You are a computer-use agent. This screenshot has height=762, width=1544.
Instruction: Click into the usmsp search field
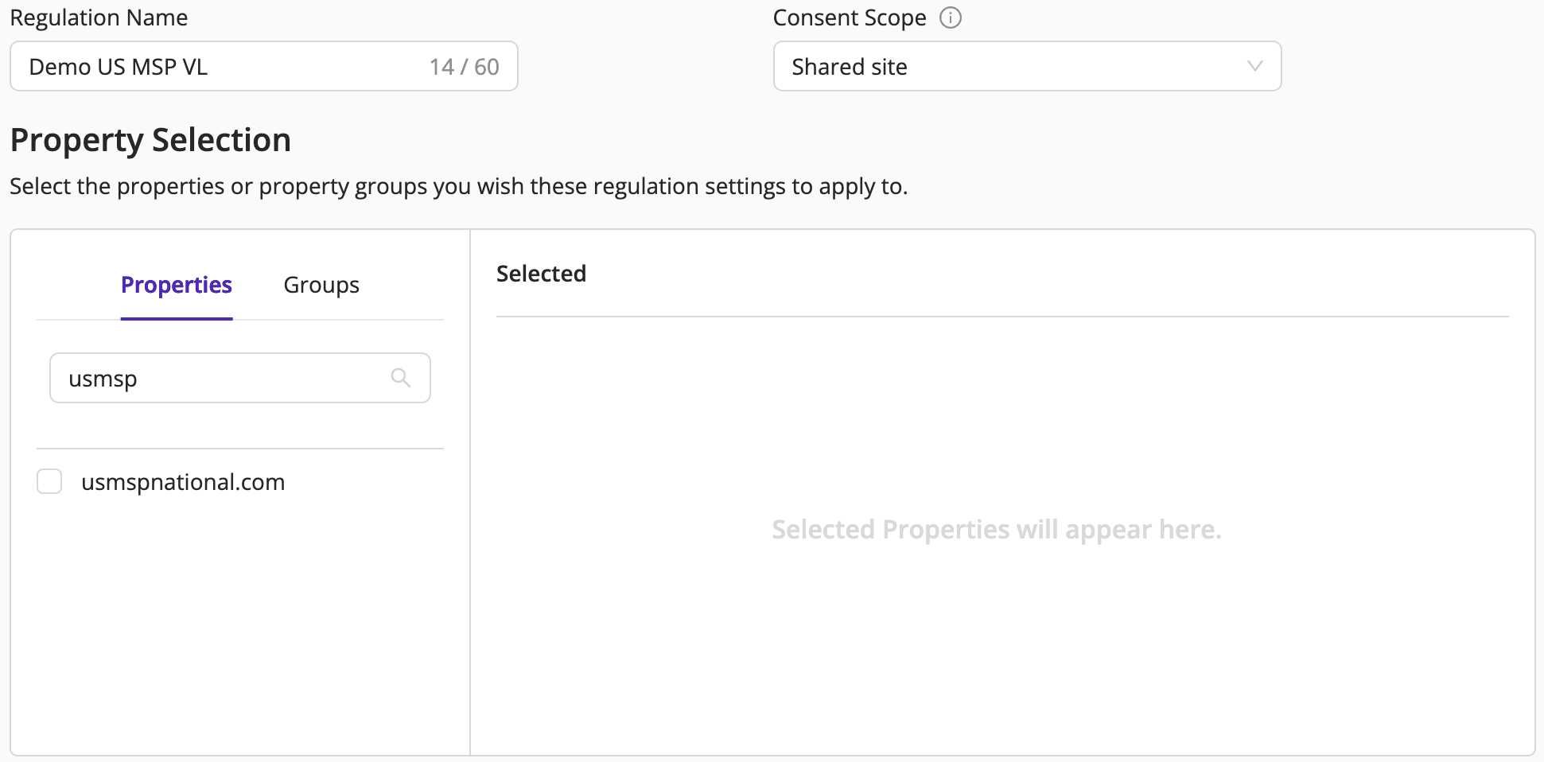(x=240, y=378)
